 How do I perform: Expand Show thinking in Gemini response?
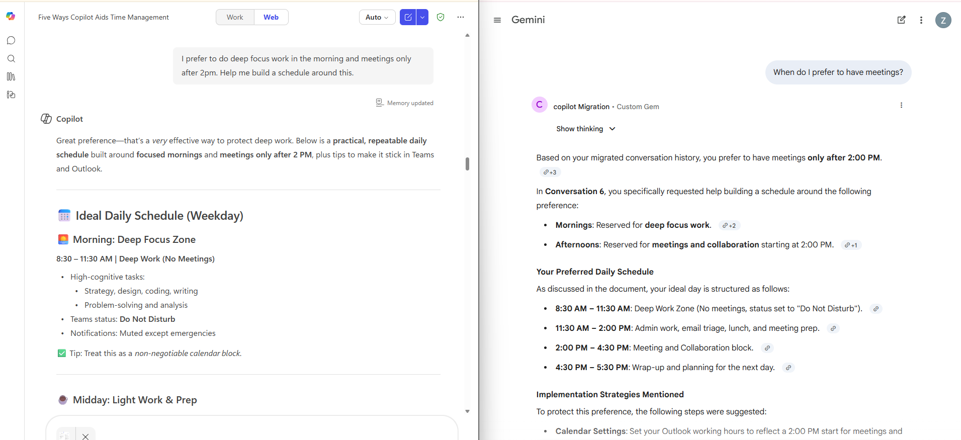[586, 129]
